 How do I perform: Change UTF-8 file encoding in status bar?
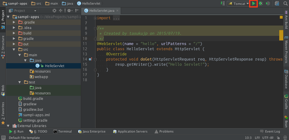pos(268,138)
